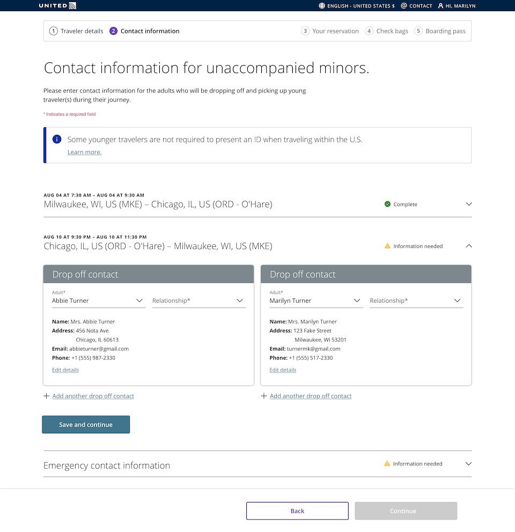The width and height of the screenshot is (515, 532).
Task: Click the globe language icon
Action: click(322, 6)
